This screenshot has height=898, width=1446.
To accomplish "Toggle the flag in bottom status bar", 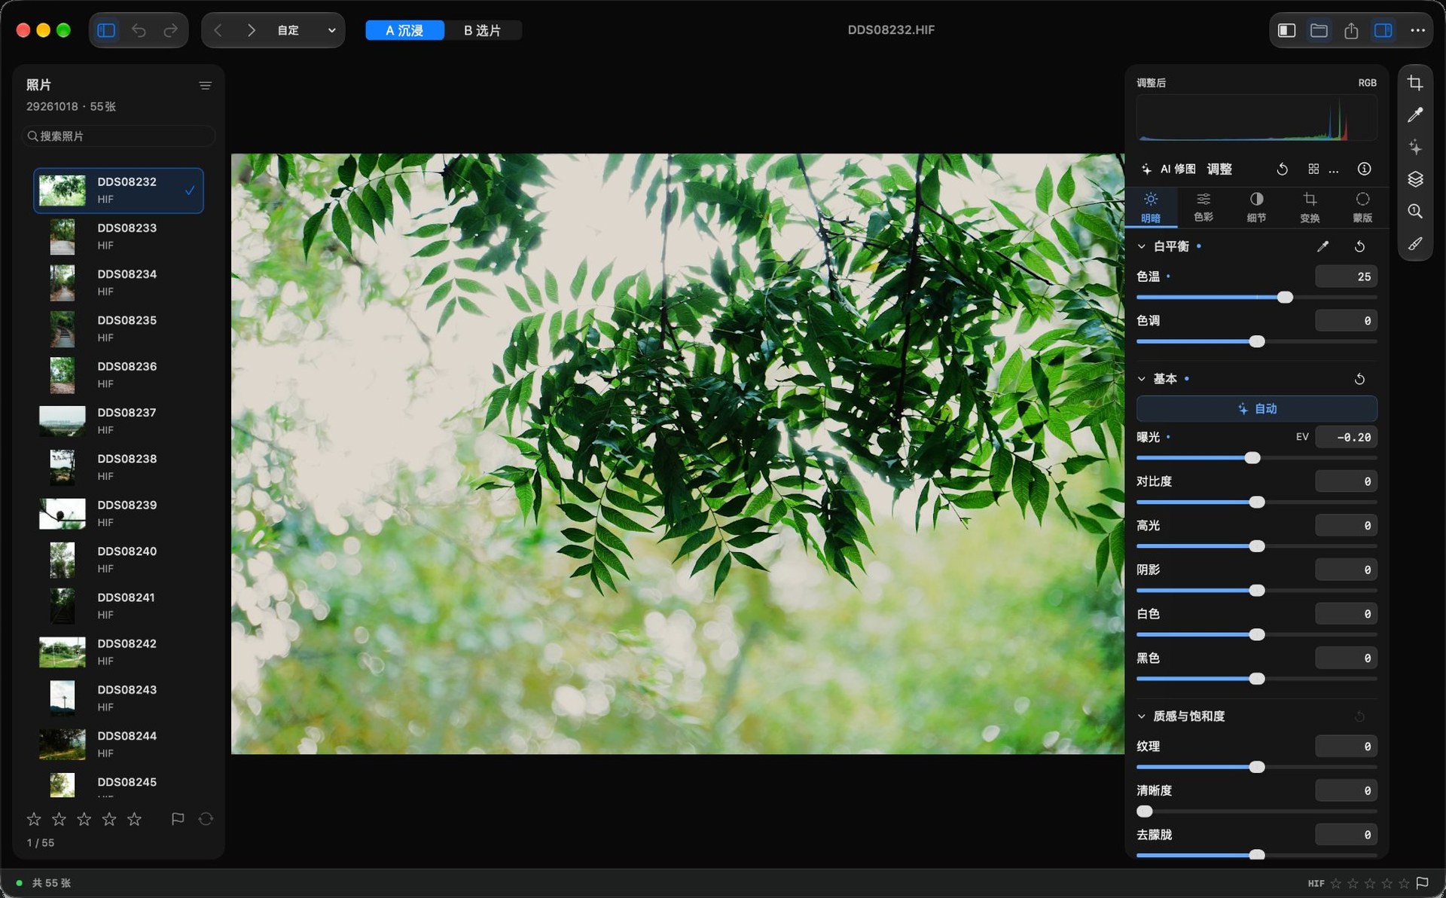I will pyautogui.click(x=1423, y=883).
